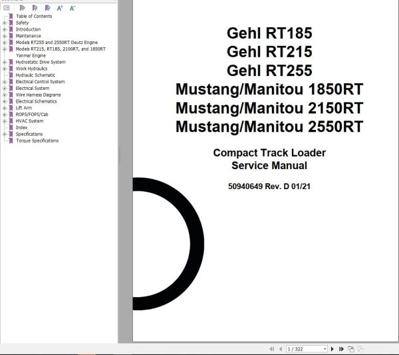The height and width of the screenshot is (355, 399).
Task: Click the previous view icon
Action: click(351, 349)
